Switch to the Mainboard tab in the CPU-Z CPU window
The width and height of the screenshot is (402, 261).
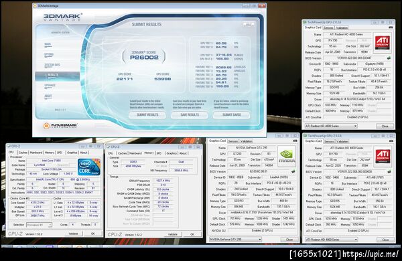click(x=36, y=153)
